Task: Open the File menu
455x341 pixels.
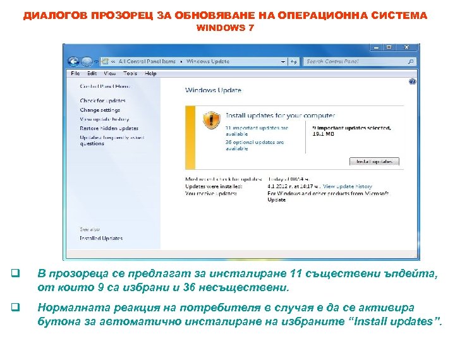Action: point(75,73)
